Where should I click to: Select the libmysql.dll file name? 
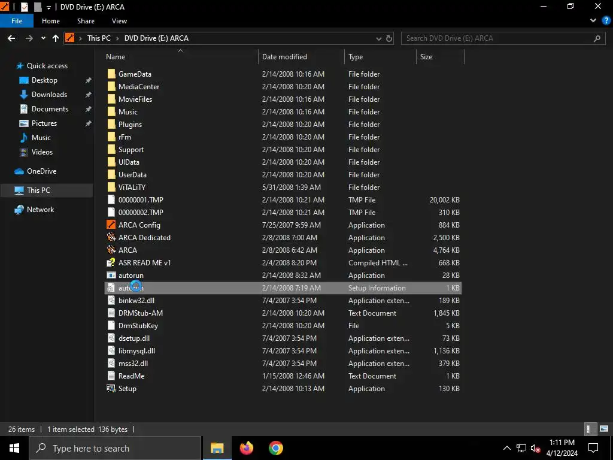pyautogui.click(x=137, y=351)
